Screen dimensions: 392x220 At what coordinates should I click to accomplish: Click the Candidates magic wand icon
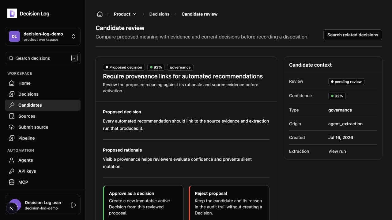pos(12,105)
